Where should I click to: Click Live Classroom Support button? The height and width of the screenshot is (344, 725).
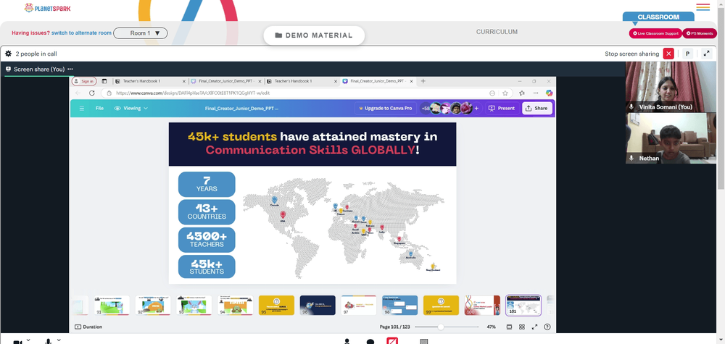click(x=655, y=33)
